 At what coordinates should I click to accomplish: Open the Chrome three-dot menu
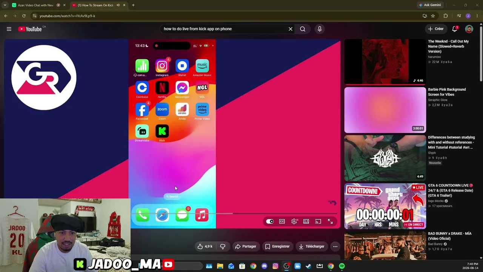[477, 16]
